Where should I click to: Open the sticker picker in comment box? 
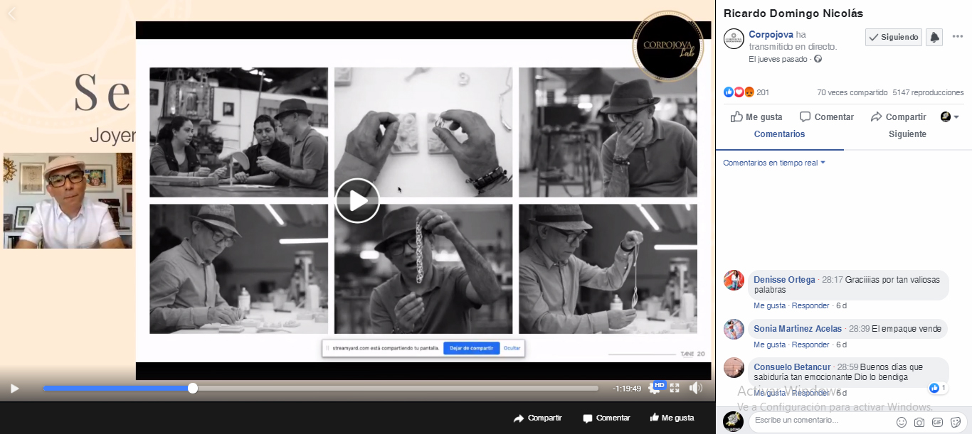955,421
